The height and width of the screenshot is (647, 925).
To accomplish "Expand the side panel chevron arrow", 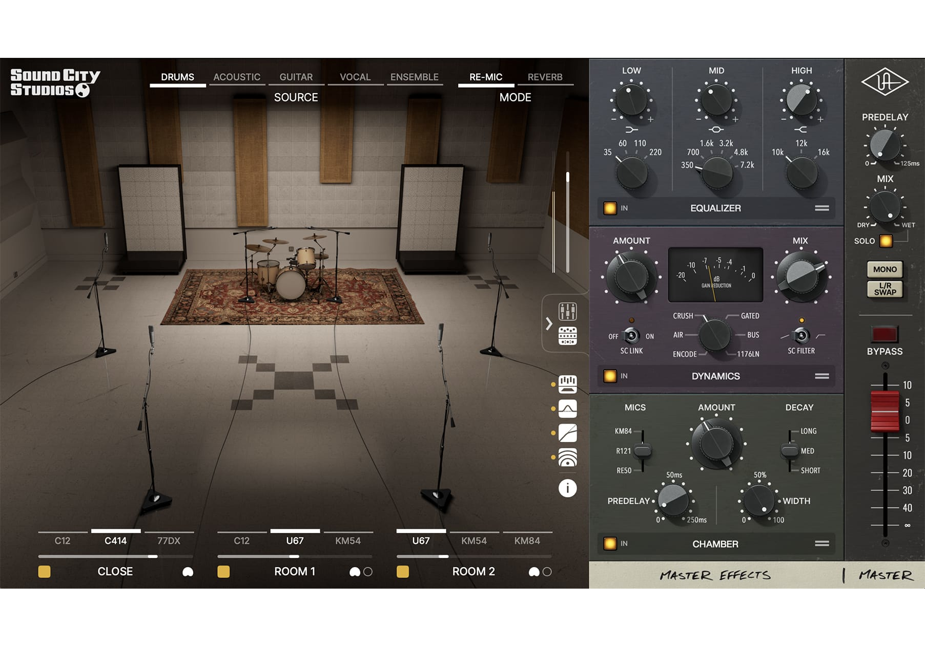I will pos(549,323).
